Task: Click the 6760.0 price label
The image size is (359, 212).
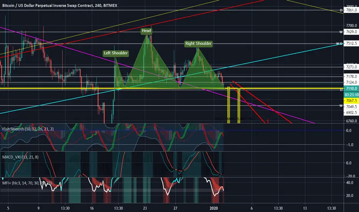Action: pos(351,121)
